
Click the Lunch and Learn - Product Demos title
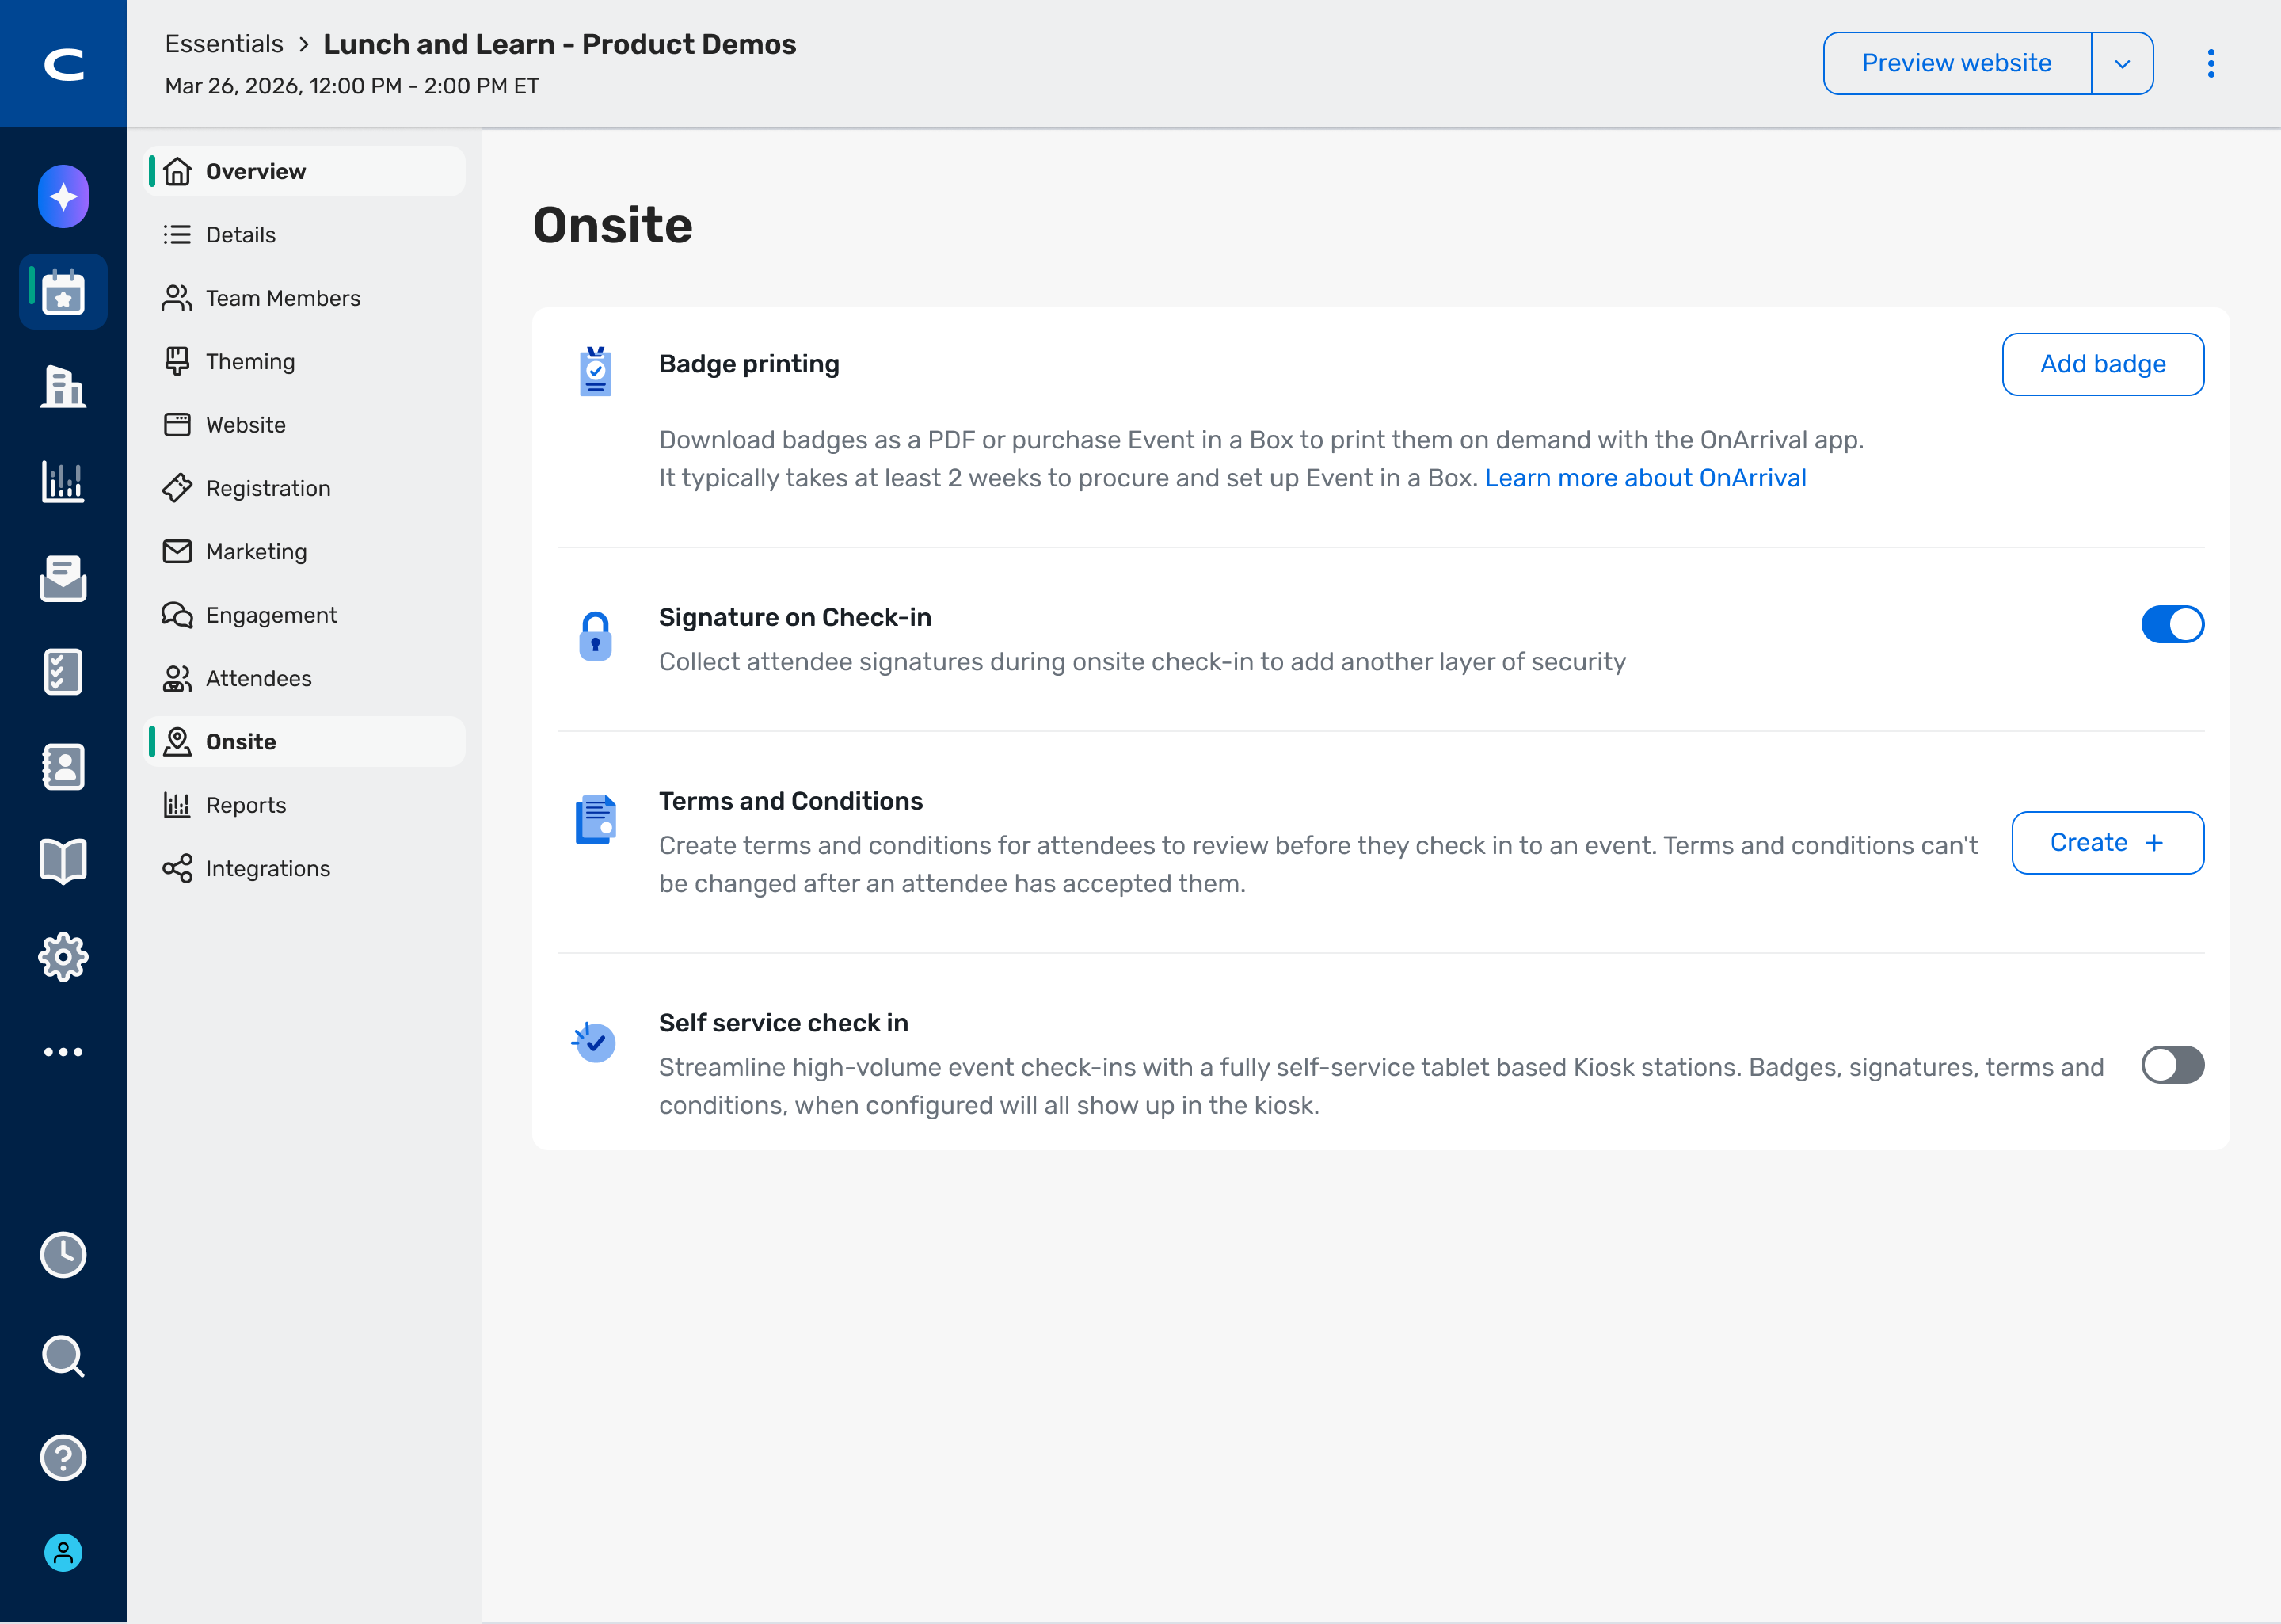[x=560, y=44]
